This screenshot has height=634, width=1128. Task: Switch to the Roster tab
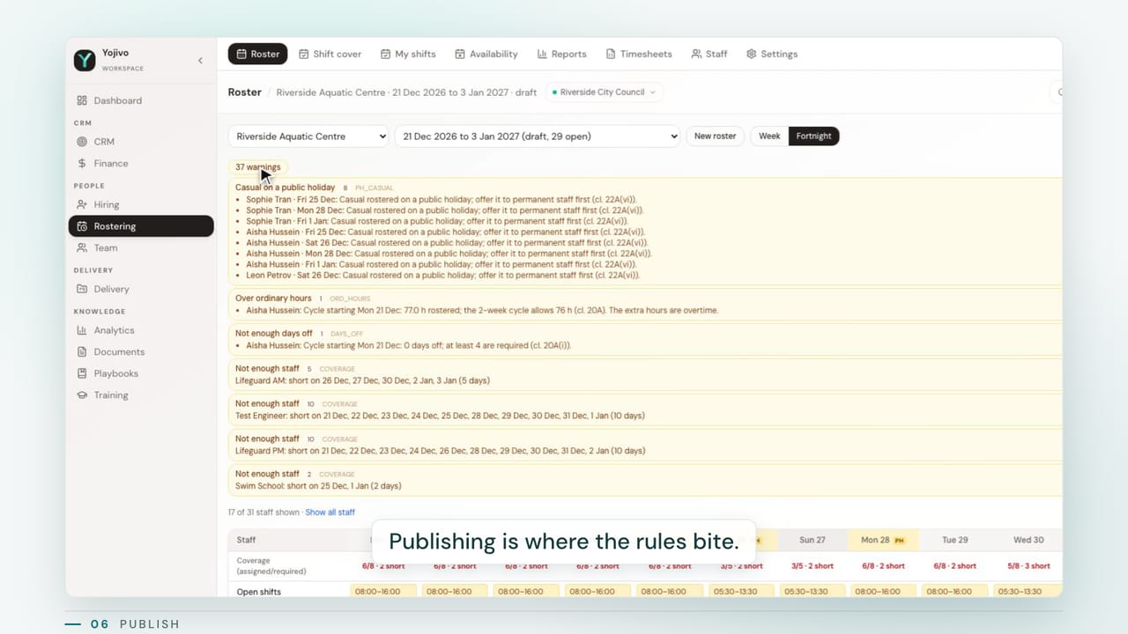pos(257,54)
